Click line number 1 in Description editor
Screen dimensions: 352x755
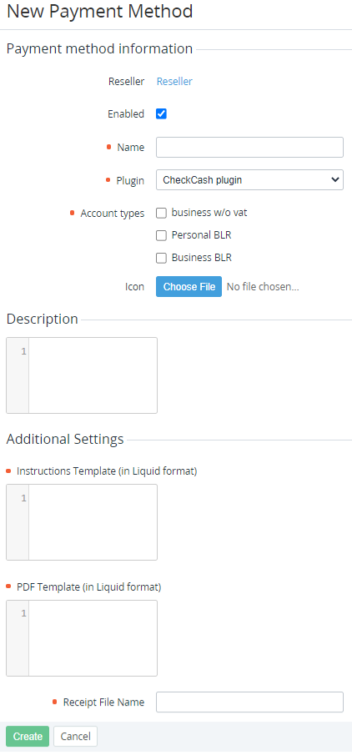pyautogui.click(x=23, y=351)
